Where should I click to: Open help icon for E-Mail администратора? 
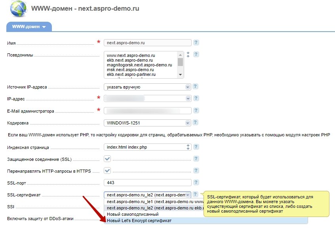coord(196,110)
